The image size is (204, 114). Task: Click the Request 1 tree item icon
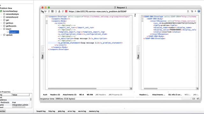[7, 32]
